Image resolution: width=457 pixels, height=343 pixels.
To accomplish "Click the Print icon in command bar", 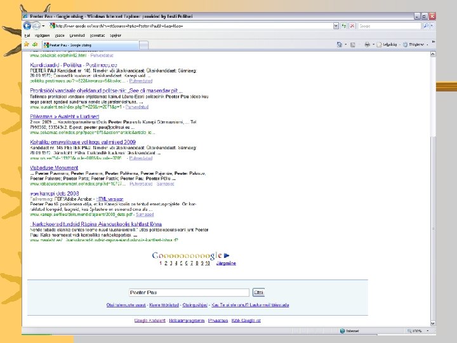I will pyautogui.click(x=368, y=44).
